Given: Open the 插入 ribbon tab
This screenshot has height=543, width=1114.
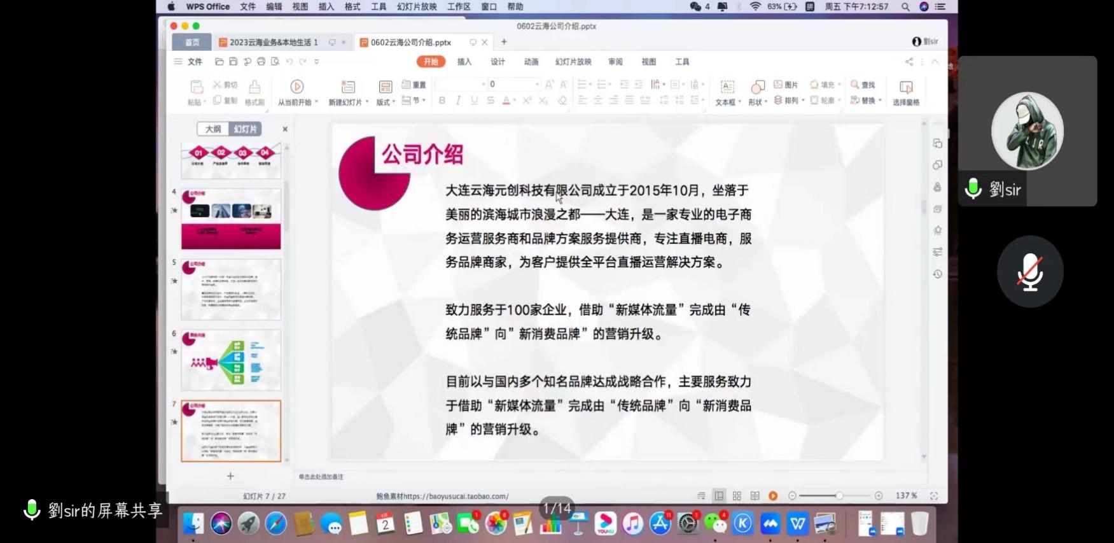Looking at the screenshot, I should click(464, 62).
